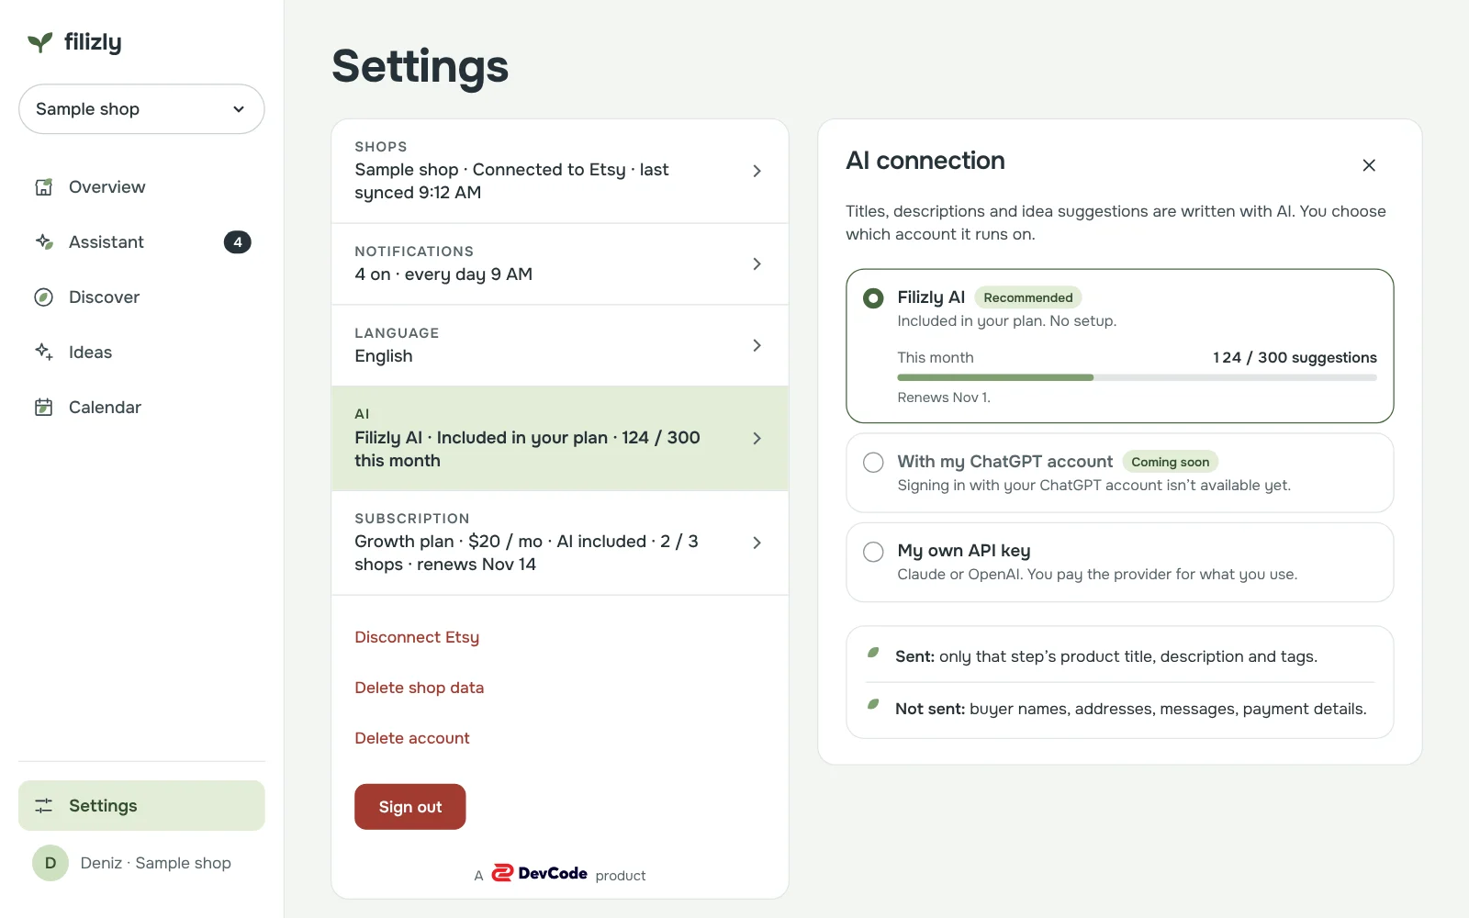
Task: Expand the Language row chevron
Action: tap(757, 345)
